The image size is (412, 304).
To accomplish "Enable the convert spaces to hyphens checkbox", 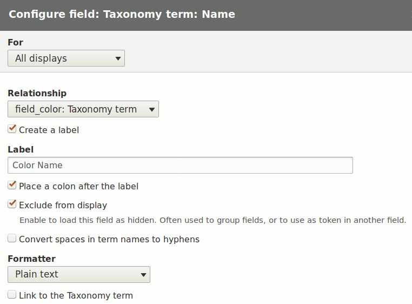I will (x=12, y=239).
